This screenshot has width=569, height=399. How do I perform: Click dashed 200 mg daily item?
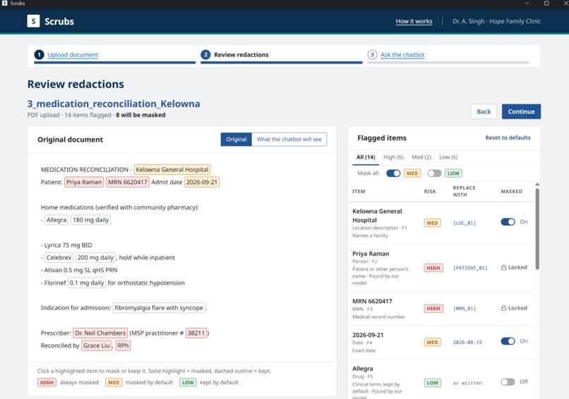tap(95, 258)
